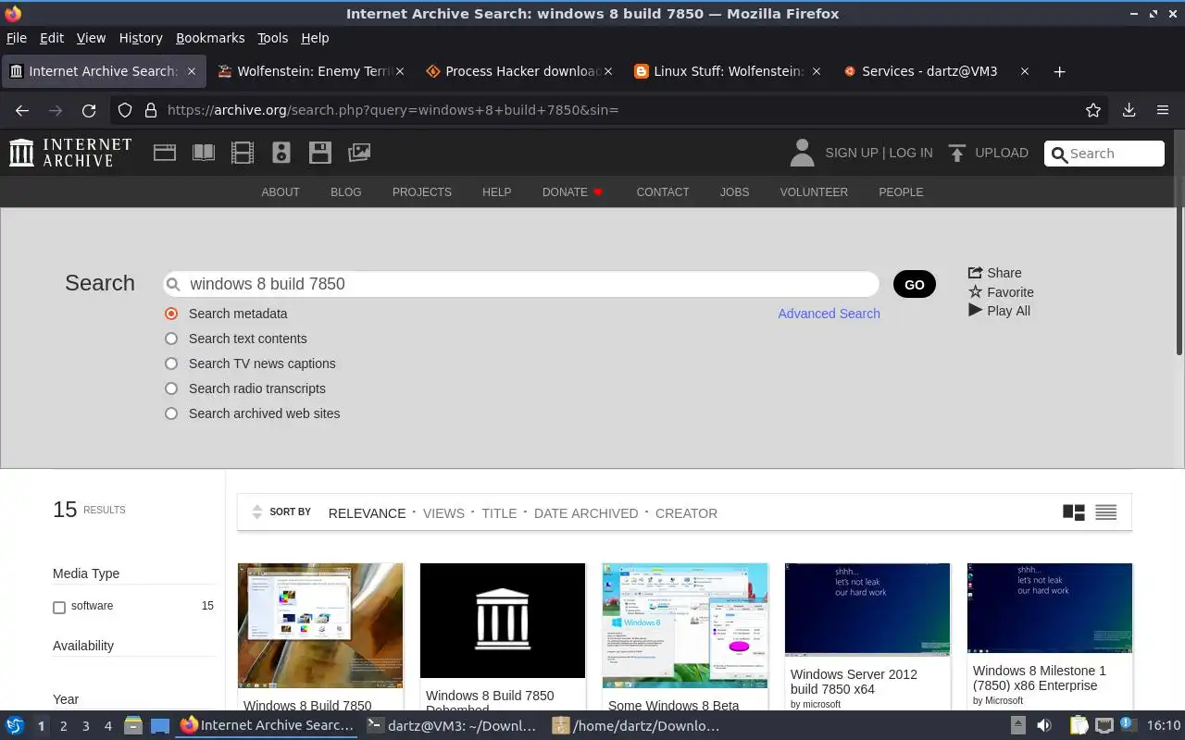
Task: Click the Play All triangle icon
Action: coord(975,310)
